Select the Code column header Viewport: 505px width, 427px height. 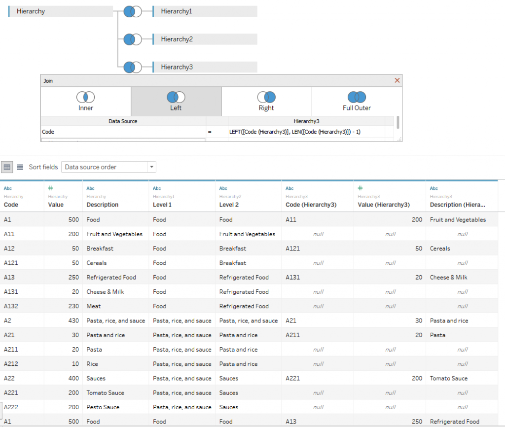[x=11, y=205]
